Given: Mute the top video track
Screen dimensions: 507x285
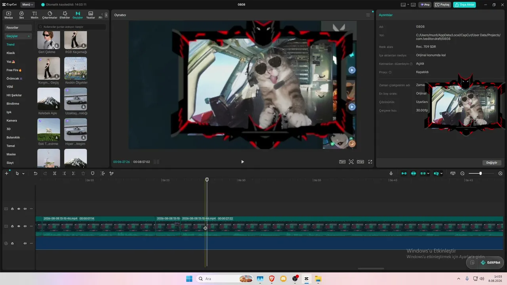Looking at the screenshot, I should pos(25,209).
